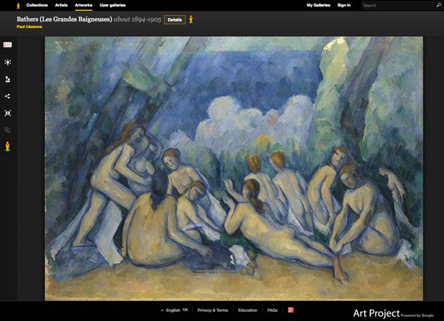Click the Sign in link
The width and height of the screenshot is (444, 321).
pos(344,5)
